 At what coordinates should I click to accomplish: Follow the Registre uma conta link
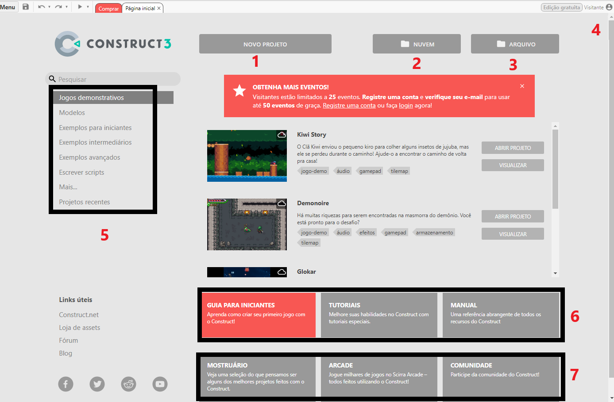click(349, 105)
